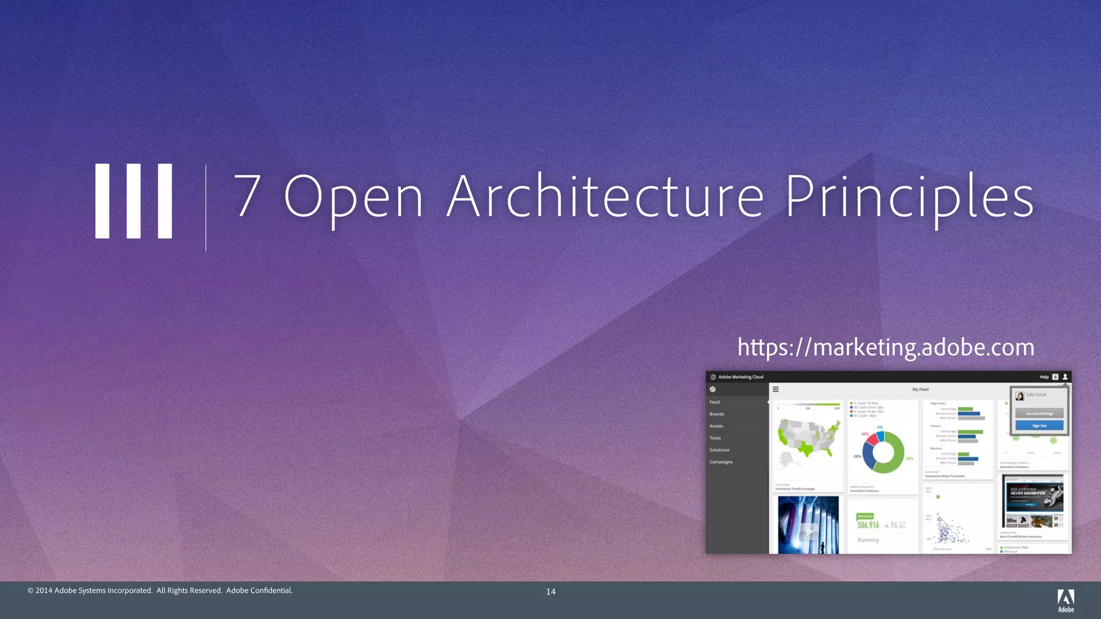Open the sneaker landing page thumbnail
The image size is (1101, 619).
[1033, 501]
